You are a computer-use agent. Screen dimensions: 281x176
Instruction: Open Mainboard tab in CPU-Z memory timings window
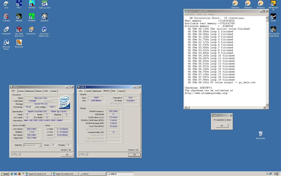[x=97, y=91]
